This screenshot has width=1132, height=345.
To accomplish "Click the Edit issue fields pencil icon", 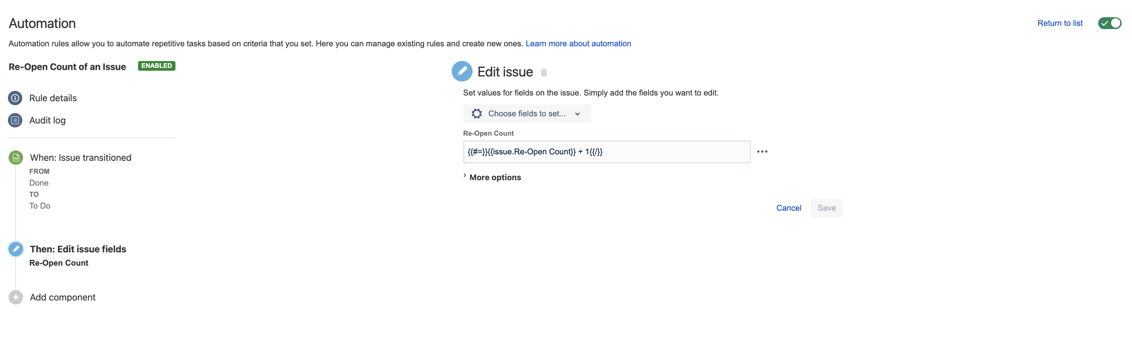I will (x=16, y=249).
